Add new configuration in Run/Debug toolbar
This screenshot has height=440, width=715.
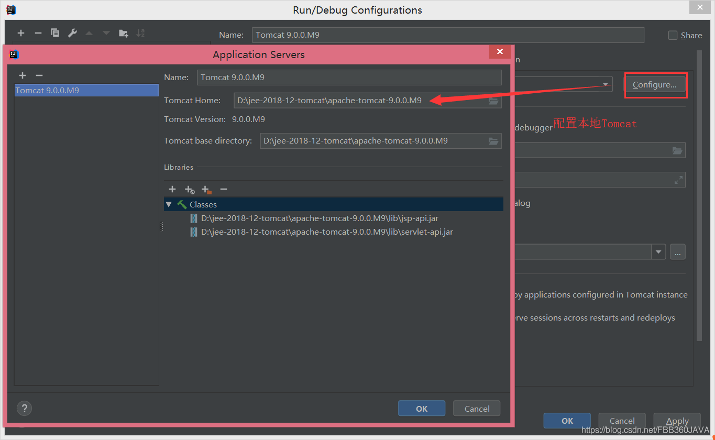point(21,33)
